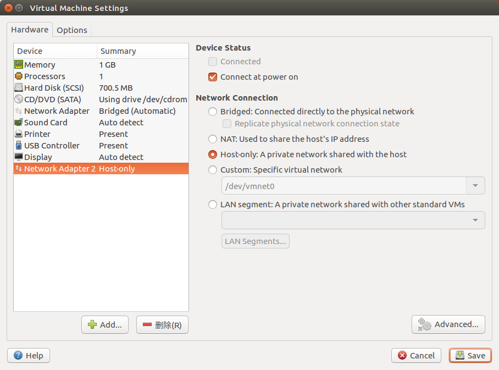This screenshot has height=370, width=499.
Task: Click the CD/DVD (SATA) disc icon
Action: [x=19, y=100]
